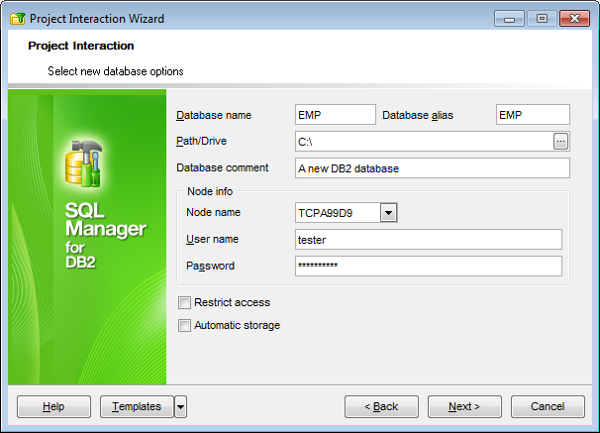Click the 'Password' label
This screenshot has width=600, height=433.
[210, 267]
